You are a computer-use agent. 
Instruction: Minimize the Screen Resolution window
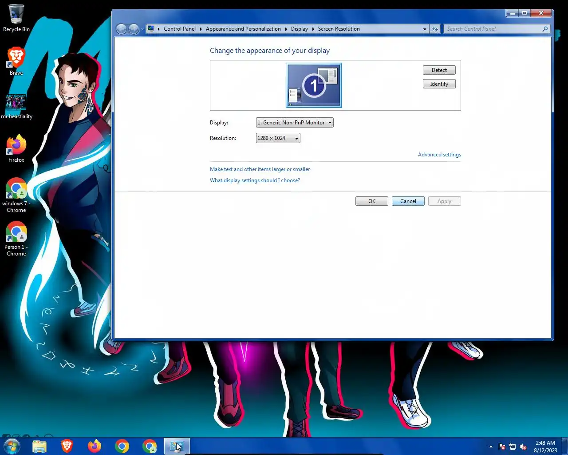pyautogui.click(x=512, y=13)
